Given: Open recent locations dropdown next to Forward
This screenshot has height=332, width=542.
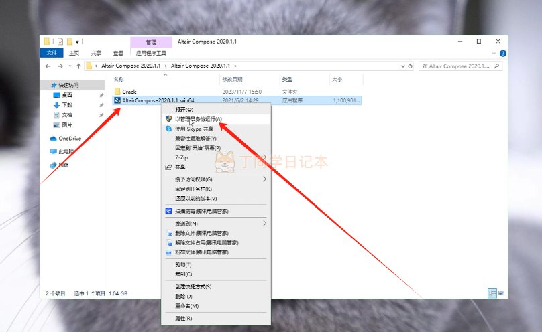Looking at the screenshot, I should click(70, 66).
